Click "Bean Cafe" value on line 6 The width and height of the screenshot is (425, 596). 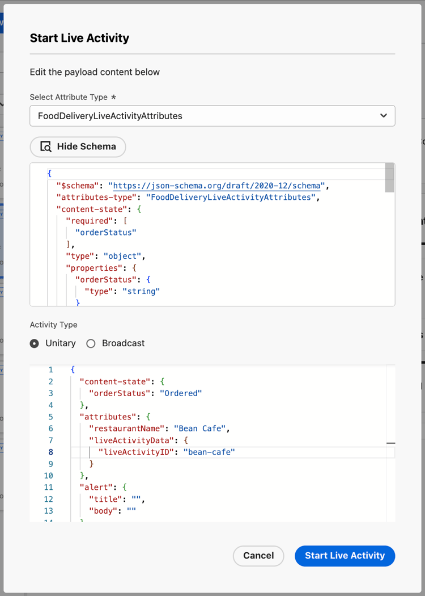coord(200,429)
